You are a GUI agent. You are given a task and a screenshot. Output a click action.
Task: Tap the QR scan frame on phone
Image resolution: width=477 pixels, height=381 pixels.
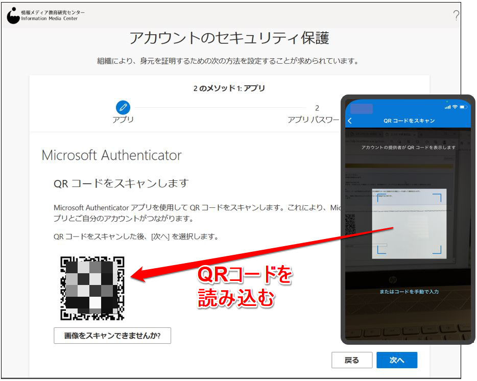409,224
